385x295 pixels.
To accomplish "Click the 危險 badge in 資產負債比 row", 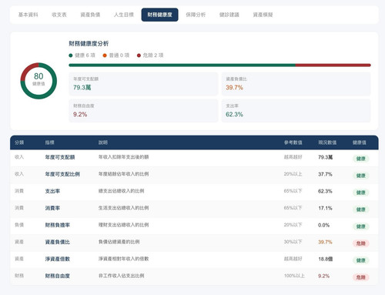I will pyautogui.click(x=361, y=243).
